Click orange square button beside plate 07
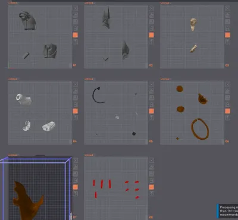The image size is (238, 220). click(76, 187)
